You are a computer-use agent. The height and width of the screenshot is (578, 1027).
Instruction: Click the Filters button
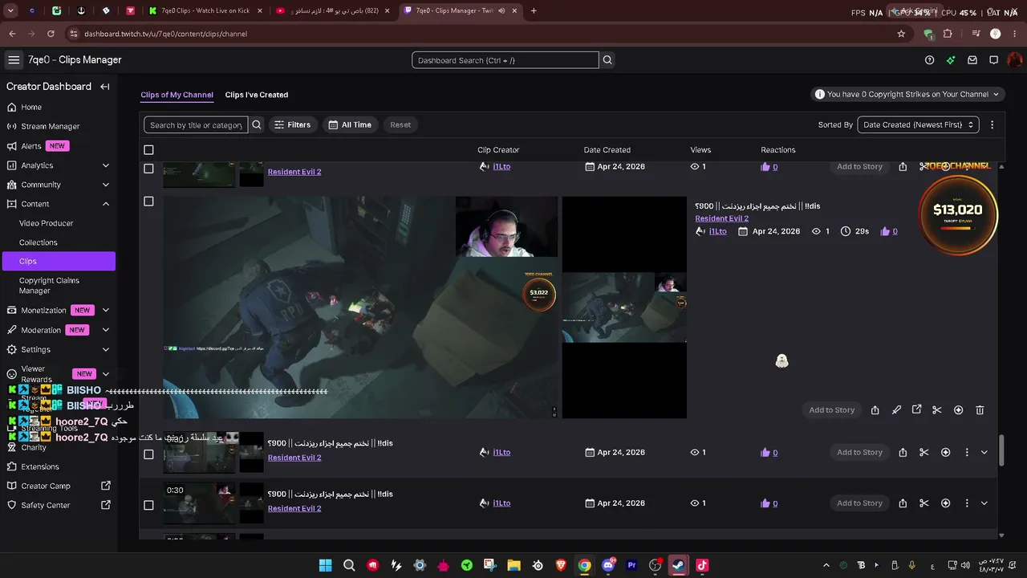[292, 124]
